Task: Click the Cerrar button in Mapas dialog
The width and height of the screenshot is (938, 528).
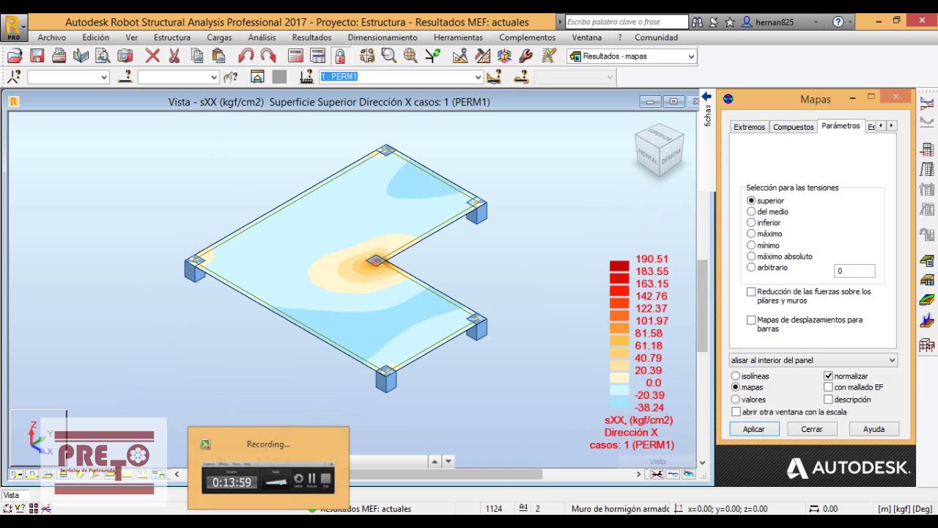Action: click(x=812, y=429)
